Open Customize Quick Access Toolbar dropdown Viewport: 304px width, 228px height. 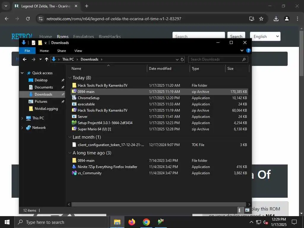[x=45, y=43]
